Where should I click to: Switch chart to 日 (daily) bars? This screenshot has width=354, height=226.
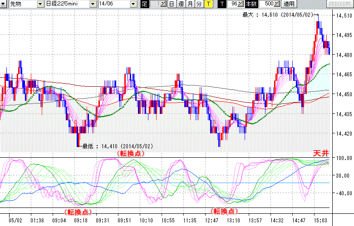(172, 4)
